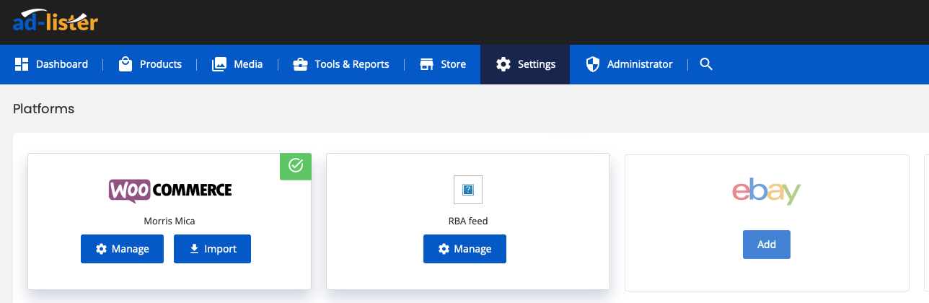The image size is (929, 303).
Task: Add the eBay platform
Action: tap(767, 245)
